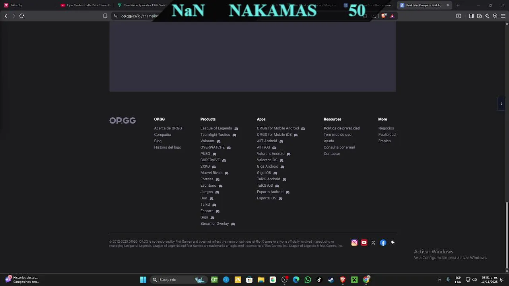Image resolution: width=509 pixels, height=286 pixels.
Task: Open the OVERWATCH2 product link
Action: (212, 147)
